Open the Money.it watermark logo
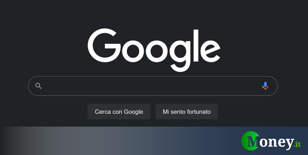The image size is (308, 155). click(x=271, y=141)
